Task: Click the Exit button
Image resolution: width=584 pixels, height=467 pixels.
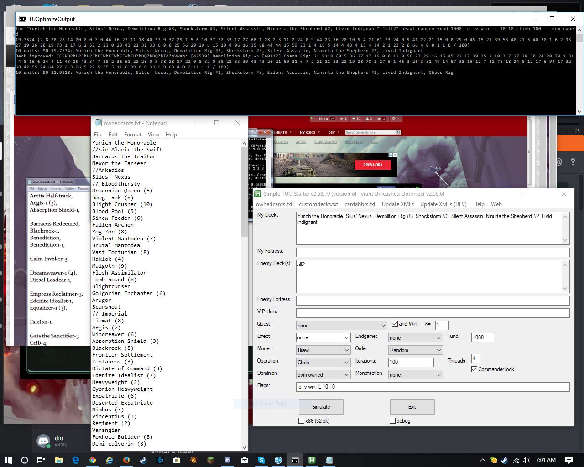Action: [x=412, y=407]
